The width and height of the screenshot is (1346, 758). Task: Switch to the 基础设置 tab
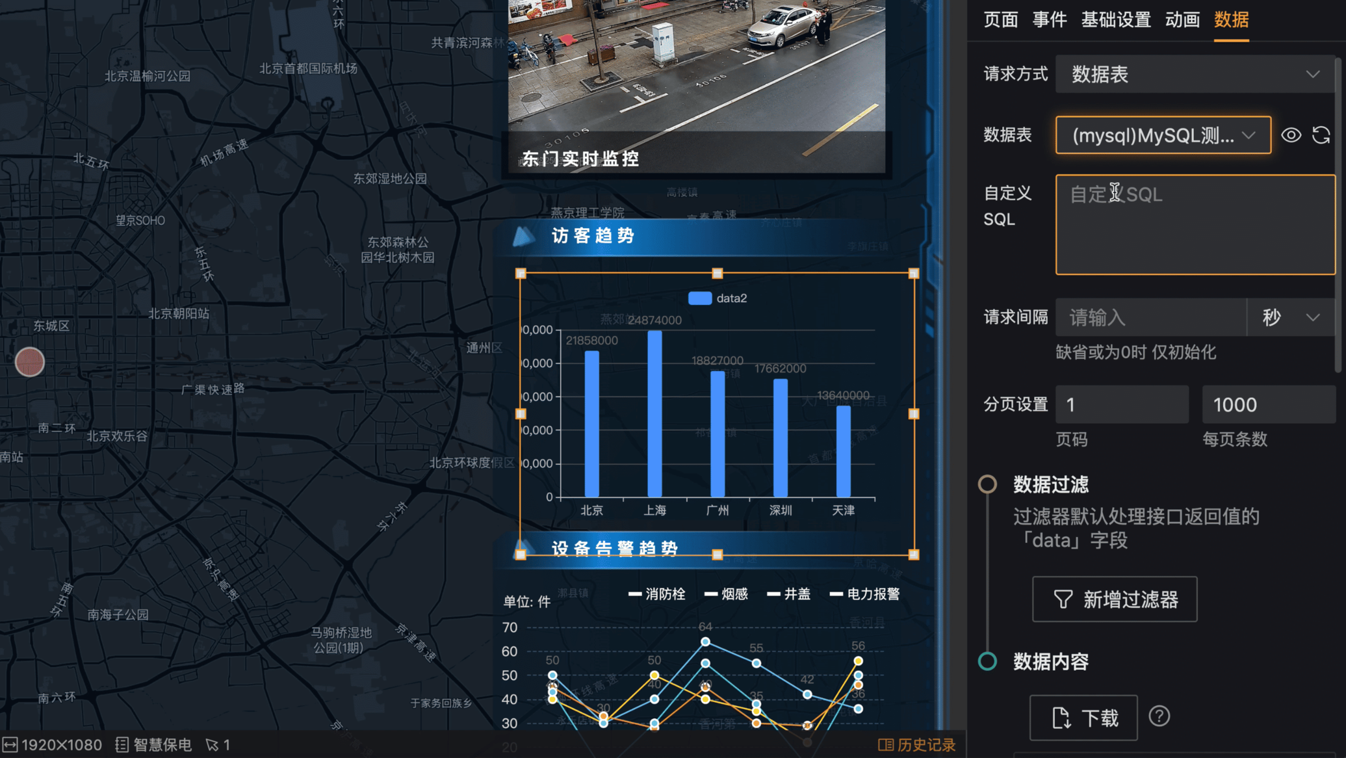[1115, 20]
